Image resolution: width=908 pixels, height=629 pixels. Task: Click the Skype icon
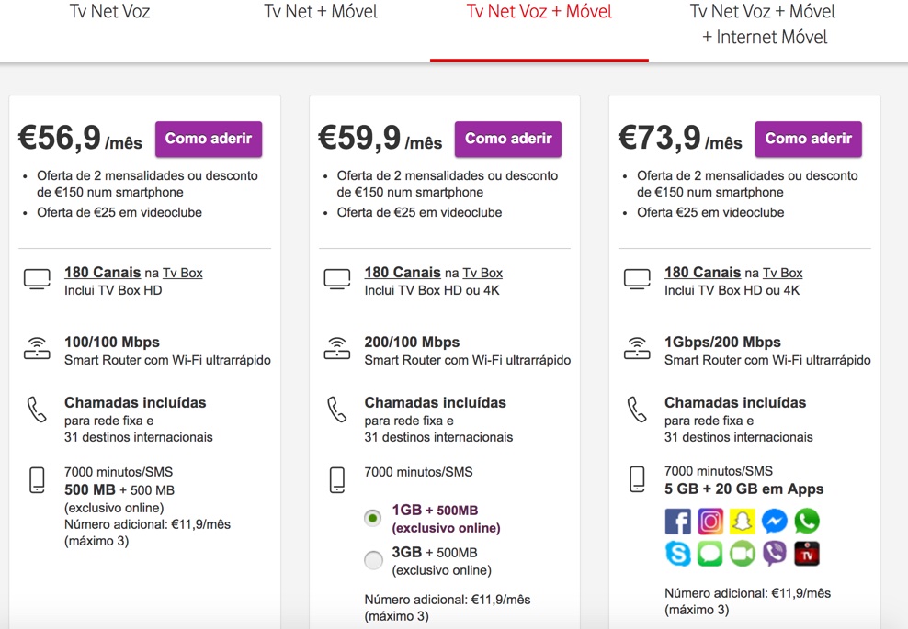677,554
